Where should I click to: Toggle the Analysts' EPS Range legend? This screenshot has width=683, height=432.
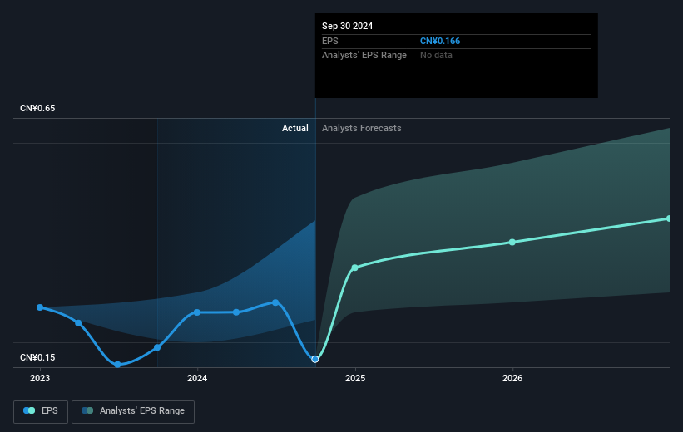point(133,411)
